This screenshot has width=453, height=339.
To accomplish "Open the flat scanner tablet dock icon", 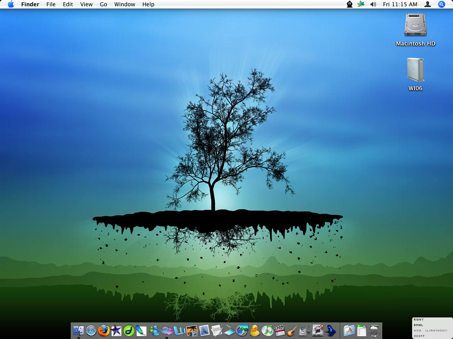I will (x=229, y=331).
